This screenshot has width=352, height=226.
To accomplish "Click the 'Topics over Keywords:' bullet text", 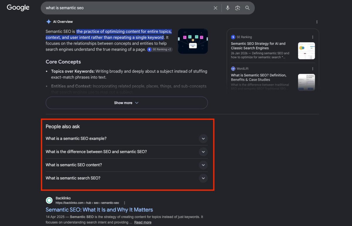I will (x=73, y=71).
